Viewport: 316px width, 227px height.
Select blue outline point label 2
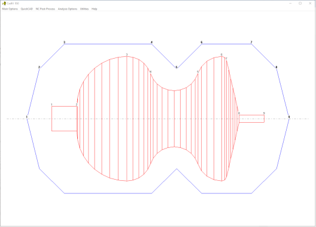pos(39,67)
